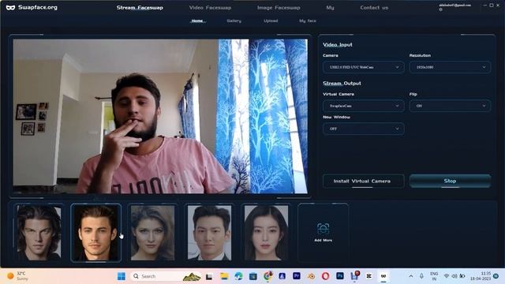
Task: Click Add More face button
Action: coord(323,233)
